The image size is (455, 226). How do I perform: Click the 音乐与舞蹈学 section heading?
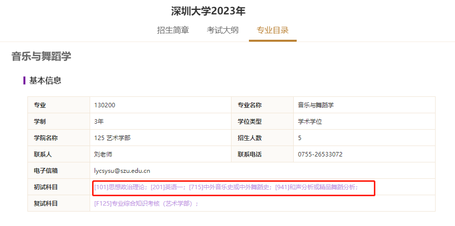tap(41, 57)
